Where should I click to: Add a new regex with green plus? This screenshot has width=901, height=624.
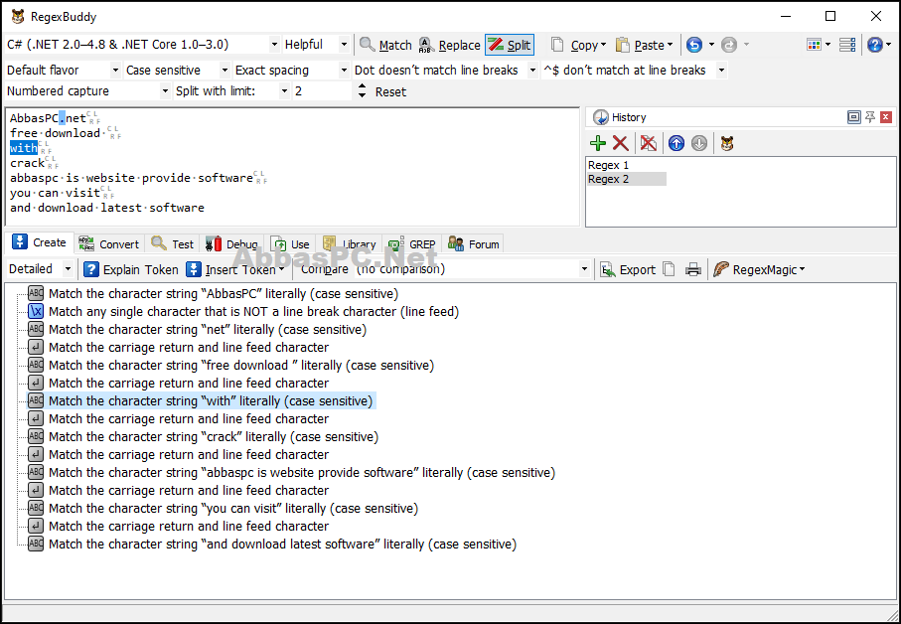[598, 143]
